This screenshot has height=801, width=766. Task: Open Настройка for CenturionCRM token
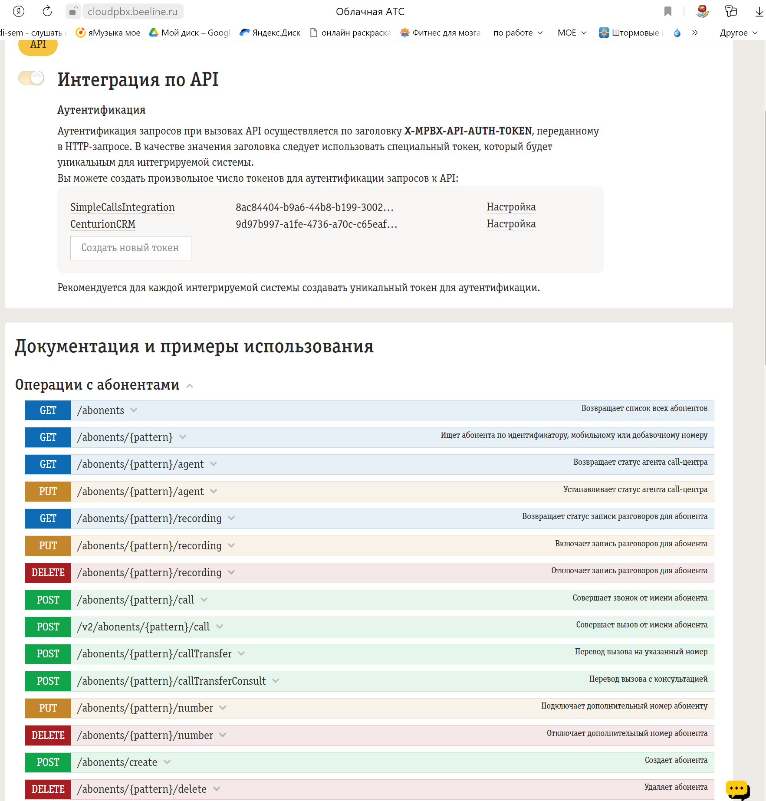[511, 224]
